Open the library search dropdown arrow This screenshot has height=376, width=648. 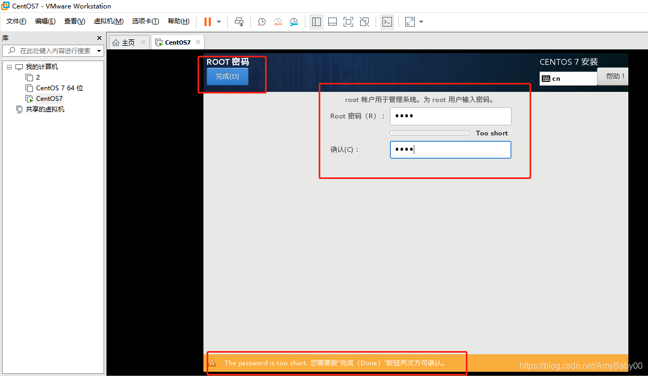pos(99,51)
